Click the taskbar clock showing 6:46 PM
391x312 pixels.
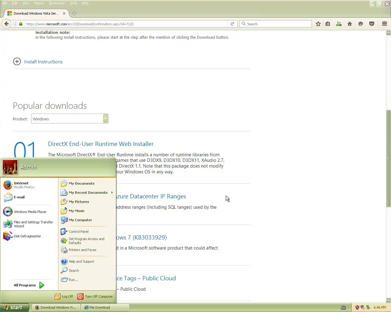[x=379, y=307]
